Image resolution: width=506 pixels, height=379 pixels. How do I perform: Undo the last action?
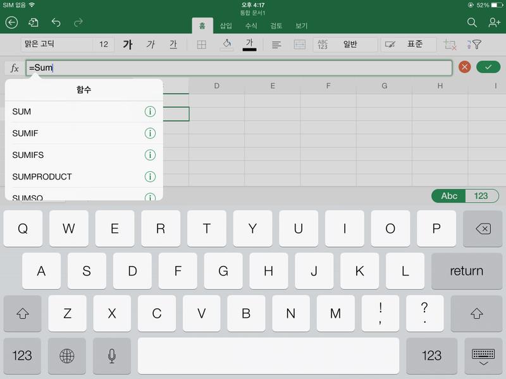56,23
